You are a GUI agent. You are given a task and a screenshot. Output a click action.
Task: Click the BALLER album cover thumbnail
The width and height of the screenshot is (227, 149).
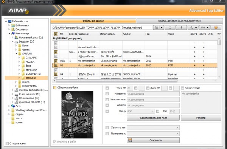click(x=77, y=115)
